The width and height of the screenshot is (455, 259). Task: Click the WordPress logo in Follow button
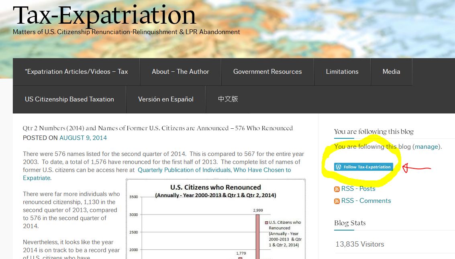339,167
